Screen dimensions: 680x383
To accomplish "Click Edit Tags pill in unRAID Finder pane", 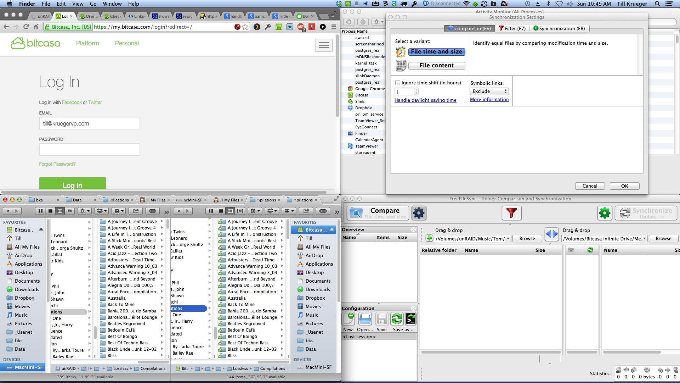I will (x=153, y=211).
